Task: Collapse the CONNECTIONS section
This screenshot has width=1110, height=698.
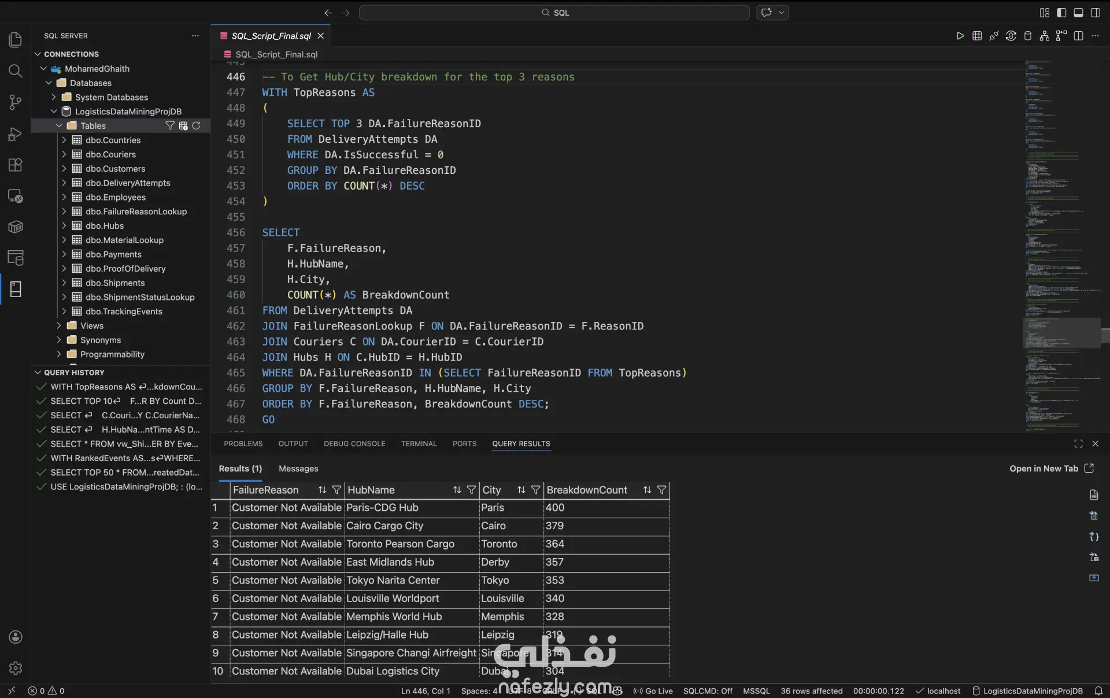Action: click(x=38, y=54)
